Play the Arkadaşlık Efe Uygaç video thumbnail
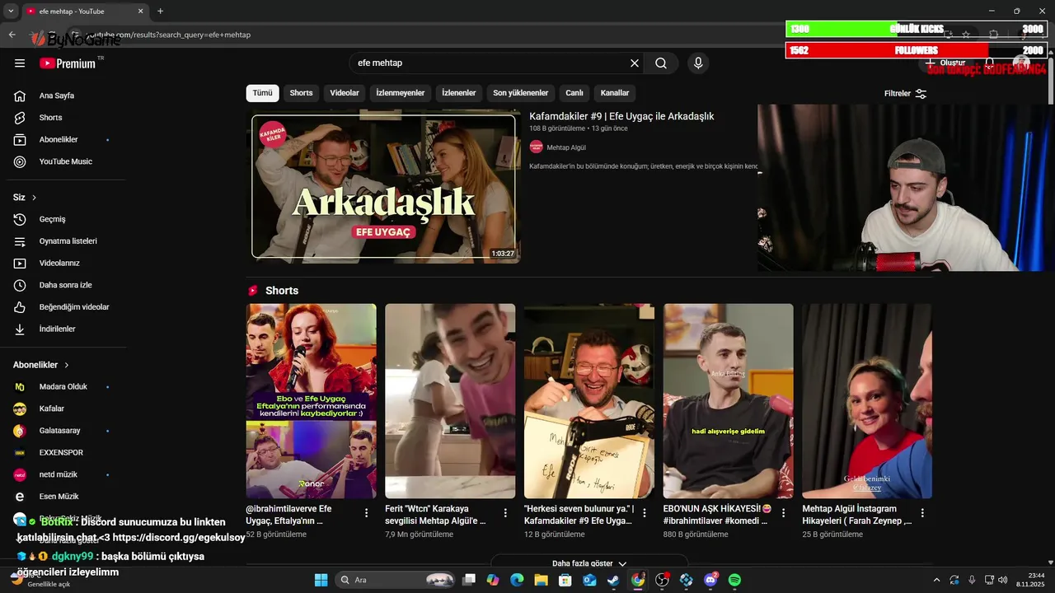 (385, 186)
